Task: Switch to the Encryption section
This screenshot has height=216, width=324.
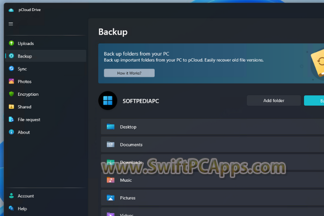Action: tap(46, 94)
